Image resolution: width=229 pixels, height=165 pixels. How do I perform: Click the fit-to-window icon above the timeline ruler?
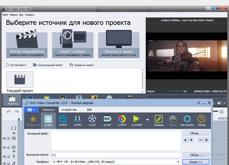pos(222,112)
